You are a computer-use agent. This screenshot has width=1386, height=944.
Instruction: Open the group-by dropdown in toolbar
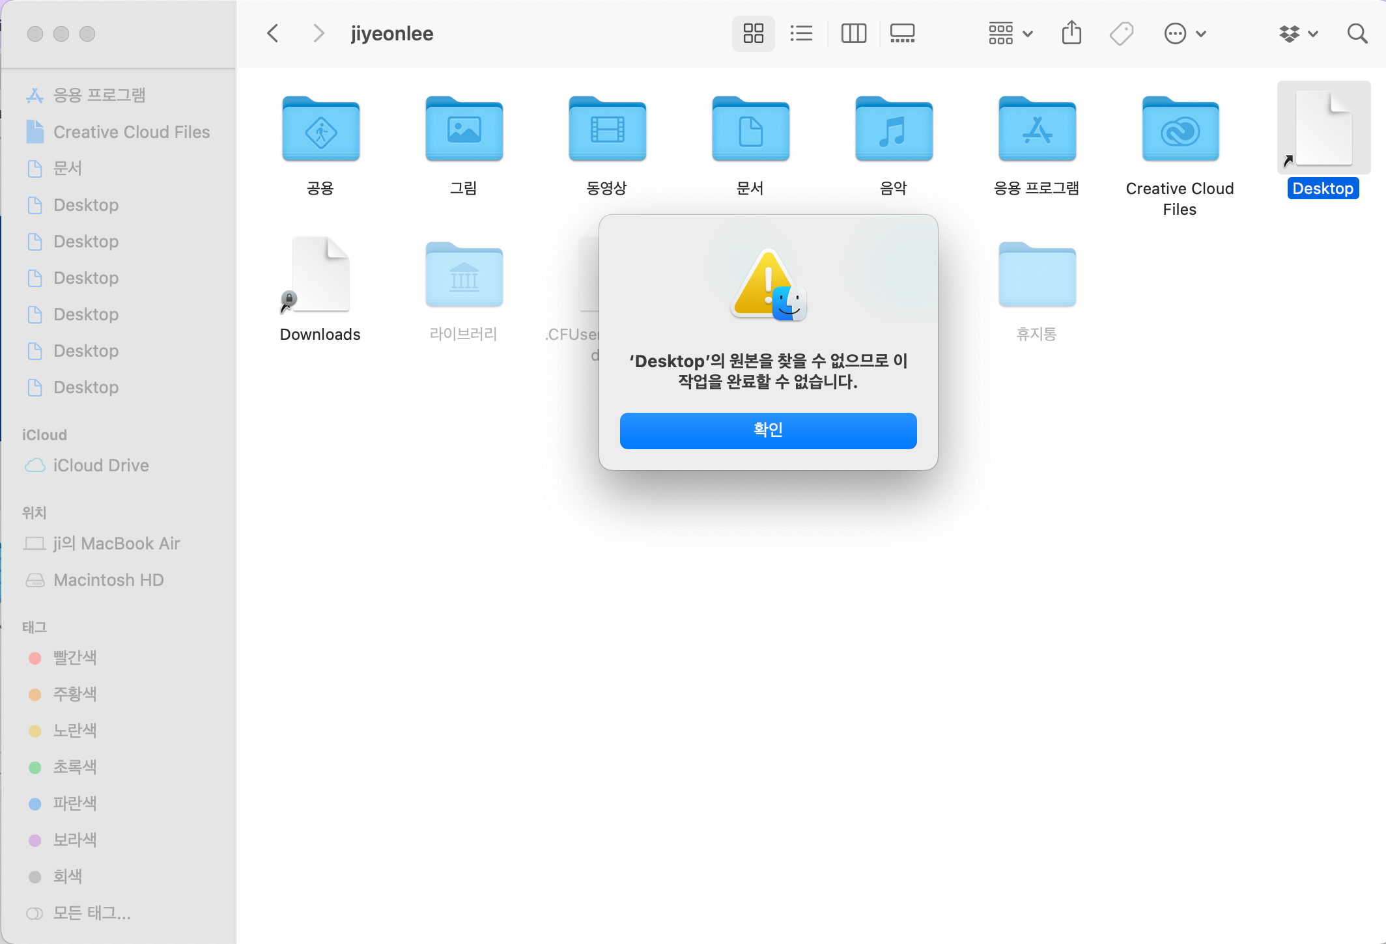coord(1010,33)
